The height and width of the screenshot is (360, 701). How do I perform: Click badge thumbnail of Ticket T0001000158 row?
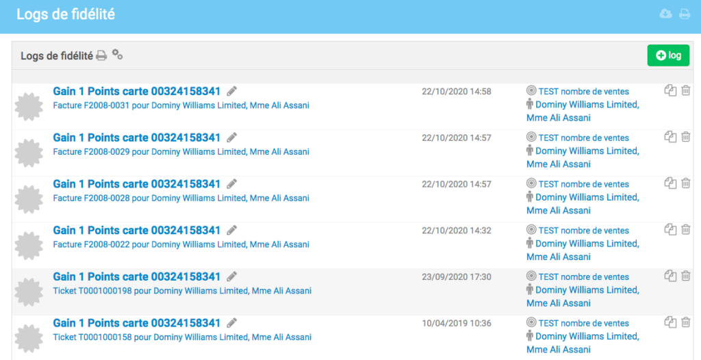pos(29,338)
